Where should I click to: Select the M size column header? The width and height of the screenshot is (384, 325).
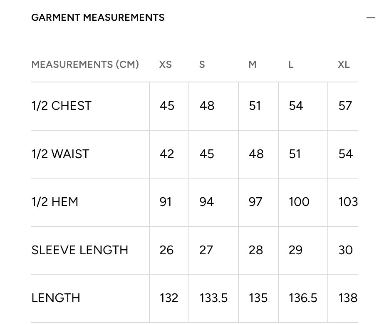[253, 65]
